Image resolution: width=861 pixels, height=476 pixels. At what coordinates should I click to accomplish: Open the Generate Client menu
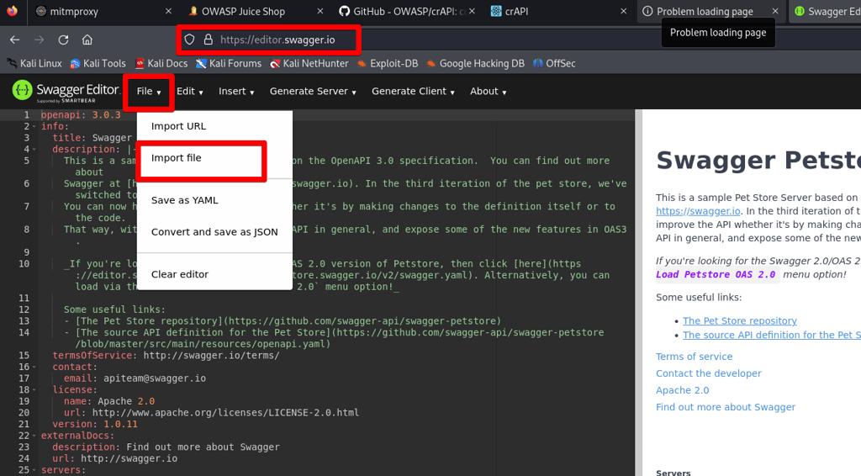[413, 91]
